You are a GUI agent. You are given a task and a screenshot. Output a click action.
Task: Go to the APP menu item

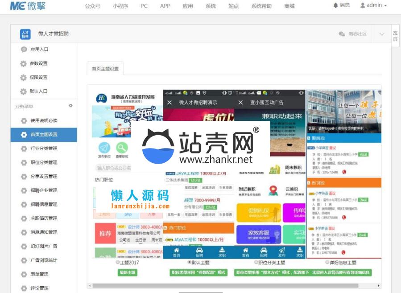165,6
